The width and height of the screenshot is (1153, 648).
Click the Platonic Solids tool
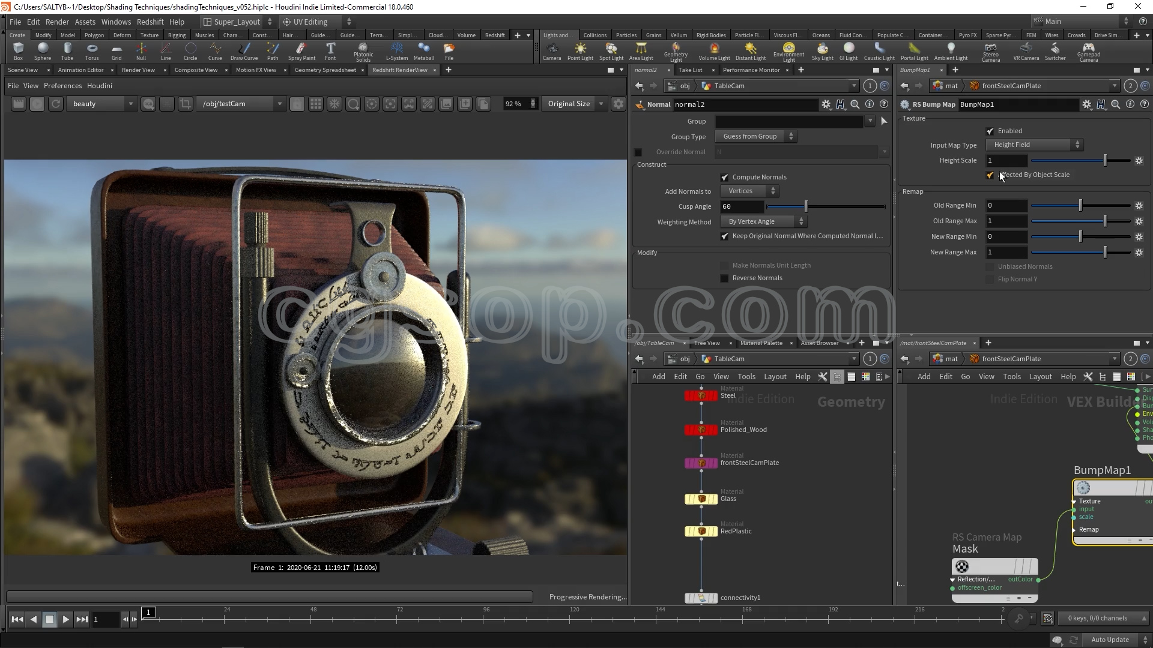(x=363, y=51)
